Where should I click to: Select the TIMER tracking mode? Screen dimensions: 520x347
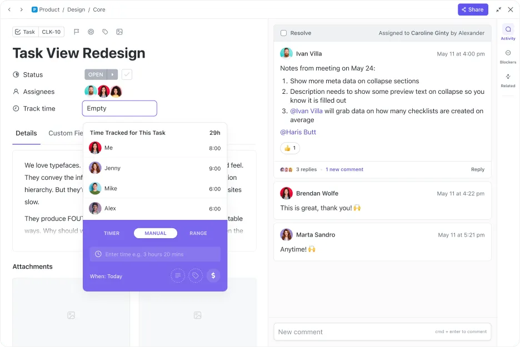(x=112, y=233)
